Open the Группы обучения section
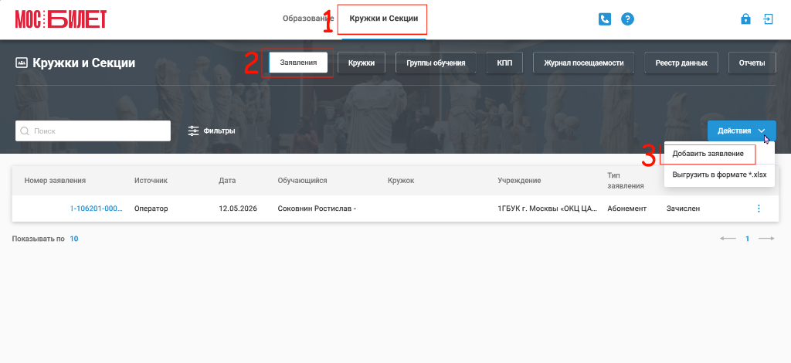791x363 pixels. [x=436, y=63]
